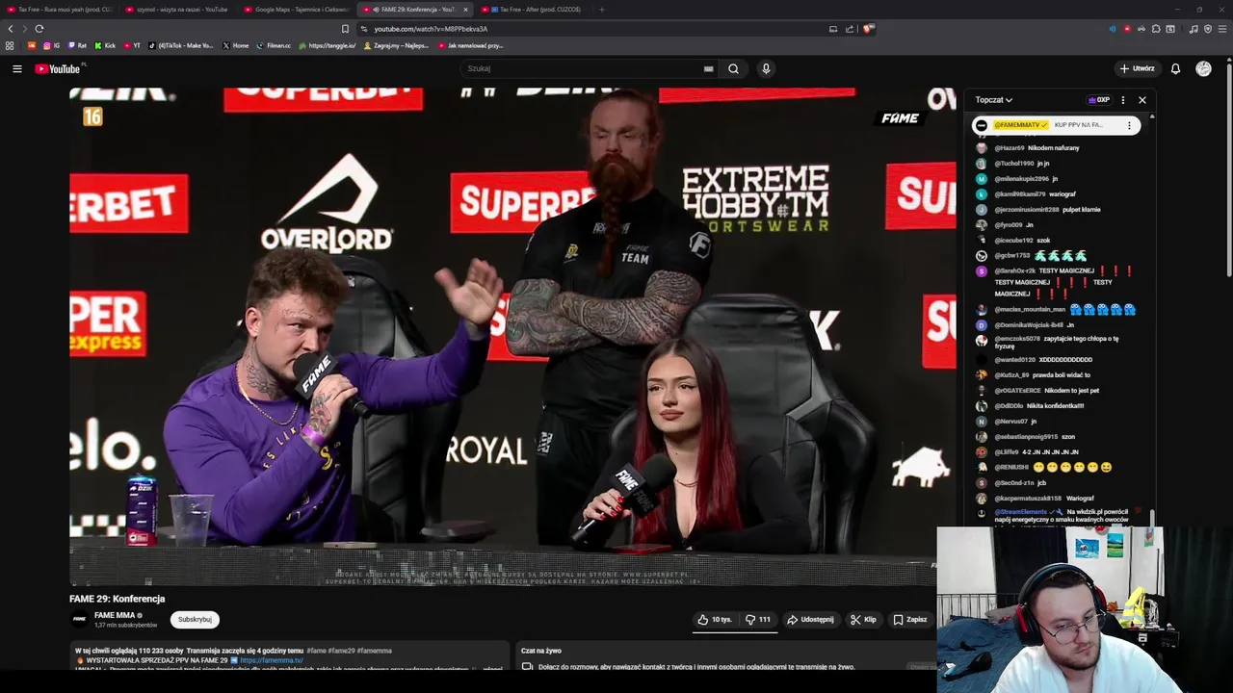Switch to the 'szymol - wizyta na raszei' tab
1233x693 pixels.
click(179, 10)
